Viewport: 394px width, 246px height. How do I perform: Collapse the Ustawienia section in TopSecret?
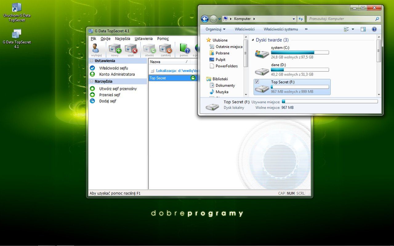(x=92, y=61)
